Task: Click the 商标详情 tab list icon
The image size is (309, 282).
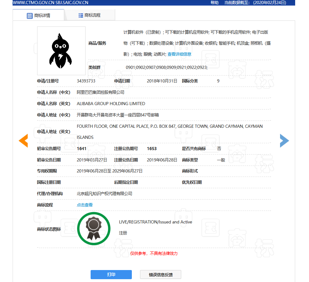Action: tap(30, 16)
